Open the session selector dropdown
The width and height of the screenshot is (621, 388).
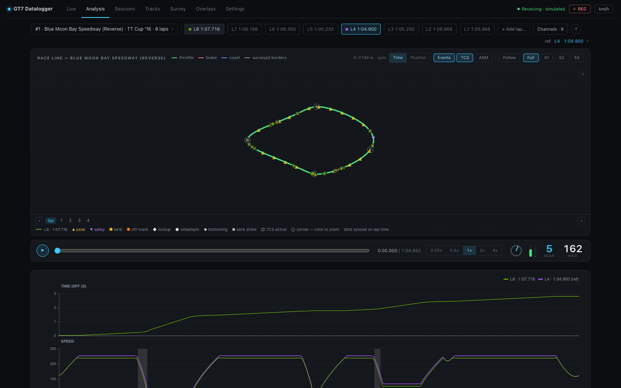[104, 29]
